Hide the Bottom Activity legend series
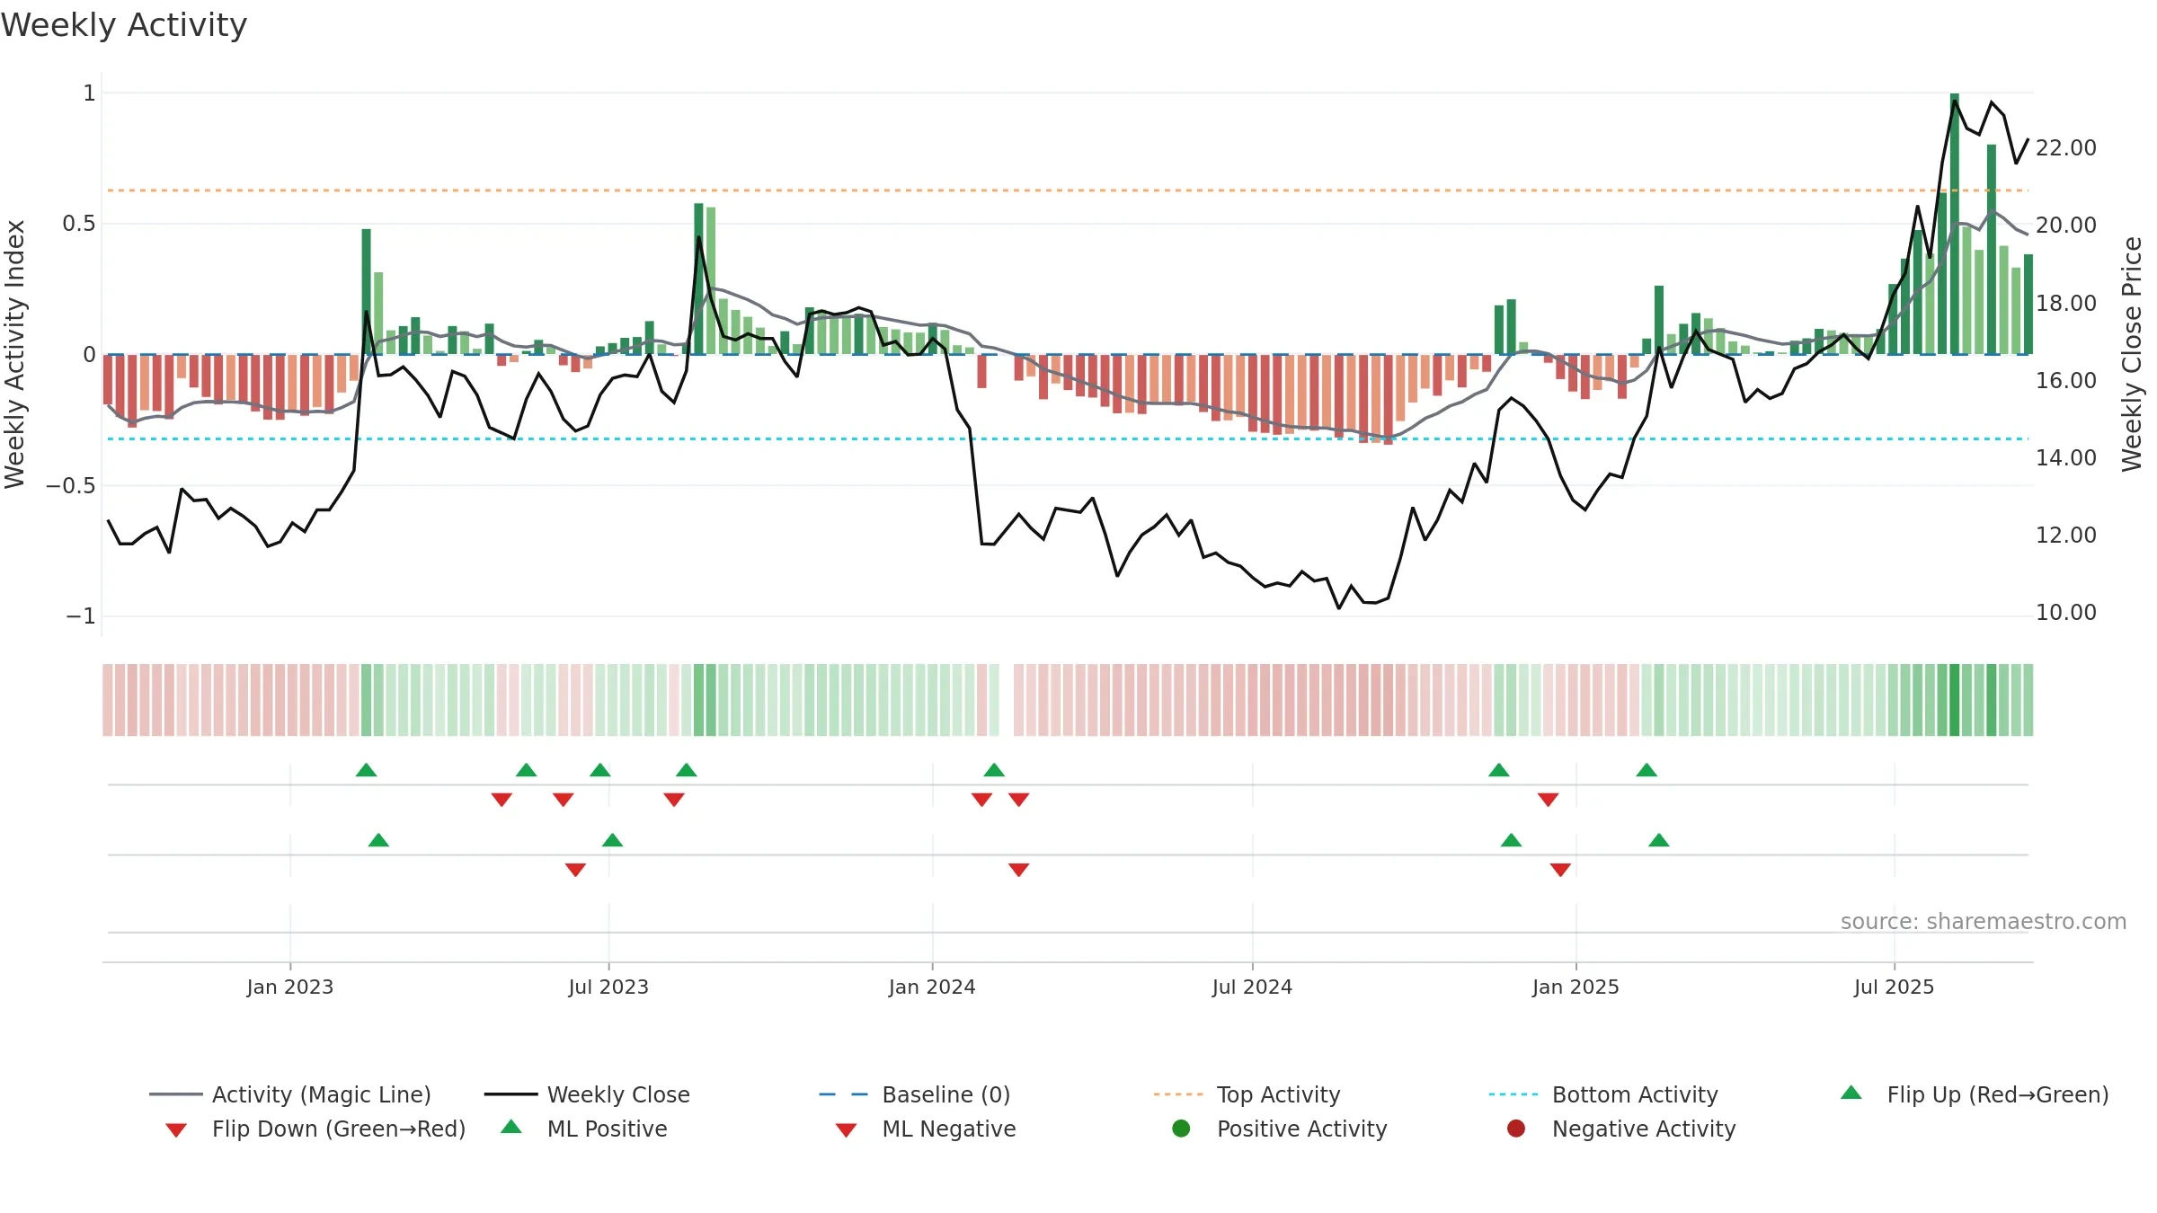 (1603, 1094)
